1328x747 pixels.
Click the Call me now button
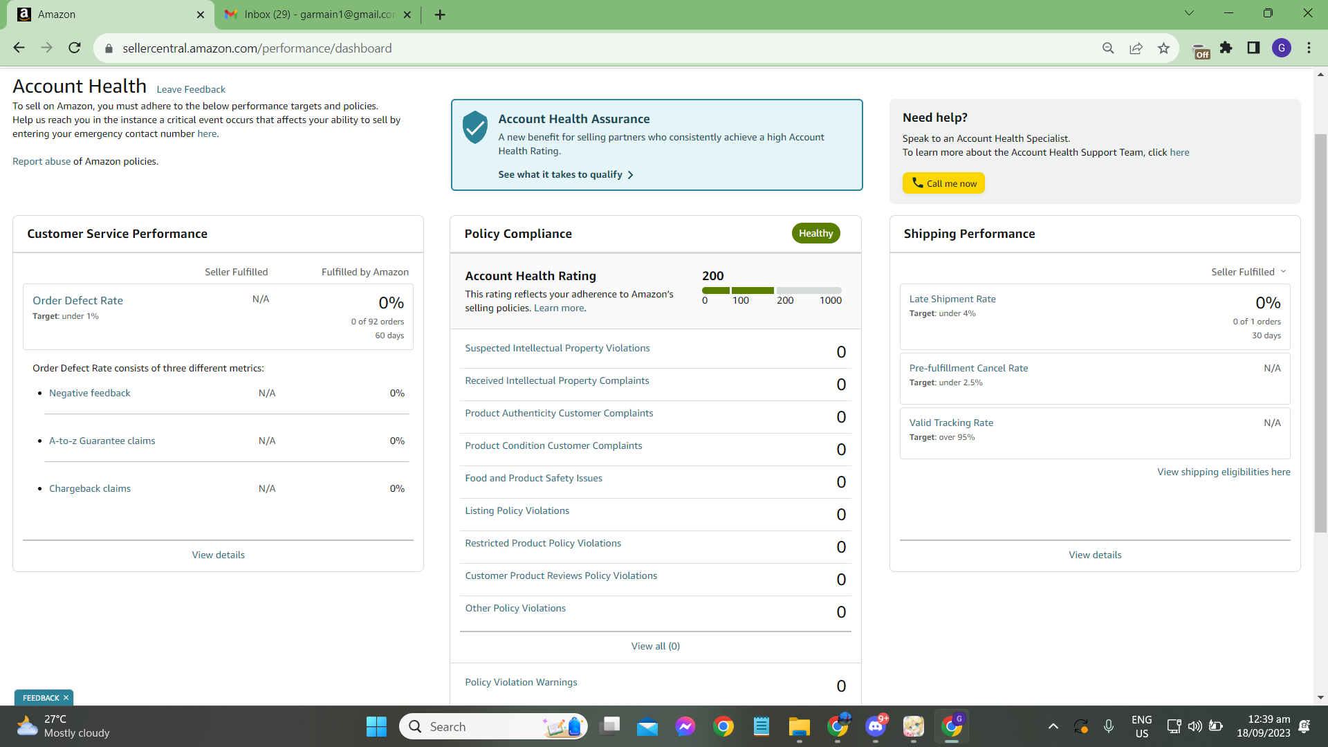[943, 183]
